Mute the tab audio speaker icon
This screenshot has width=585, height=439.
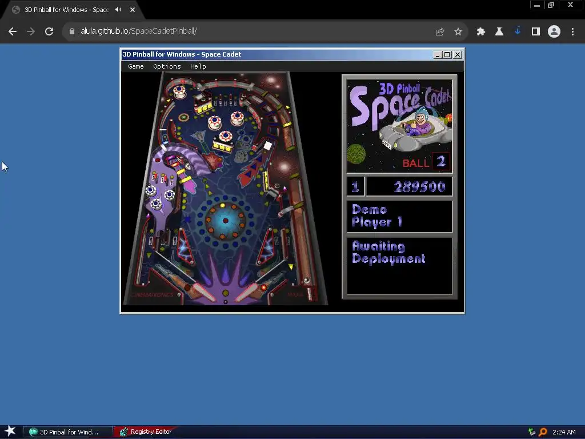pyautogui.click(x=118, y=10)
